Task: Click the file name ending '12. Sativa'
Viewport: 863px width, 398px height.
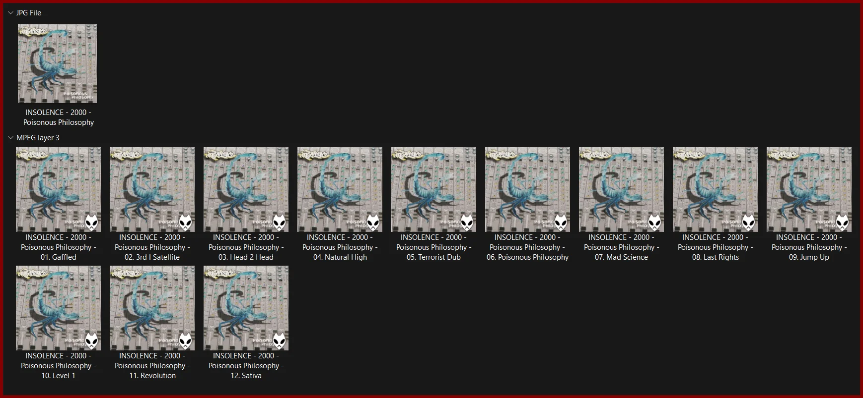Action: click(x=246, y=366)
